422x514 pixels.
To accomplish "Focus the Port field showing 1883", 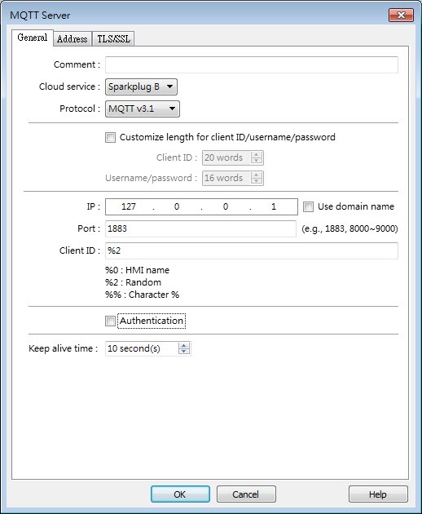I will pos(200,228).
